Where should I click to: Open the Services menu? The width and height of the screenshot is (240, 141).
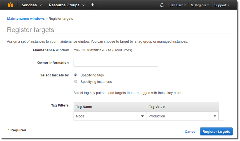[32, 5]
